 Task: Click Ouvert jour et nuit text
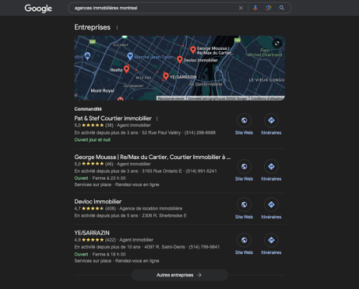[x=93, y=139]
